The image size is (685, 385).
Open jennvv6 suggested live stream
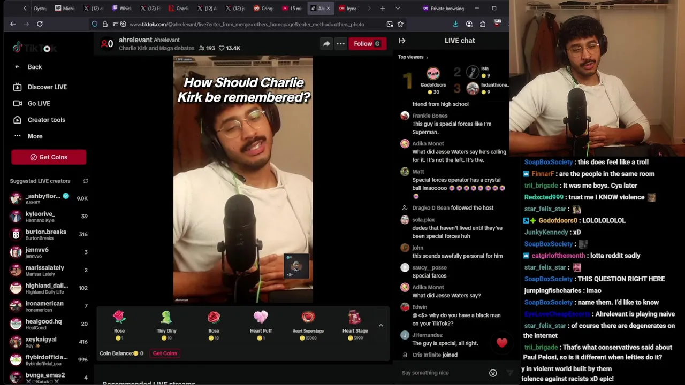(x=49, y=252)
